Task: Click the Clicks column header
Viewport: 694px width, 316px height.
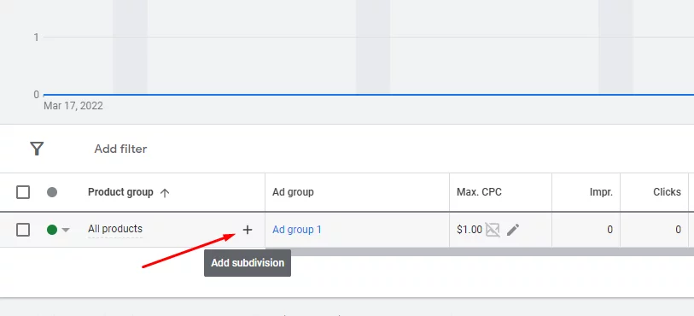Action: click(667, 192)
